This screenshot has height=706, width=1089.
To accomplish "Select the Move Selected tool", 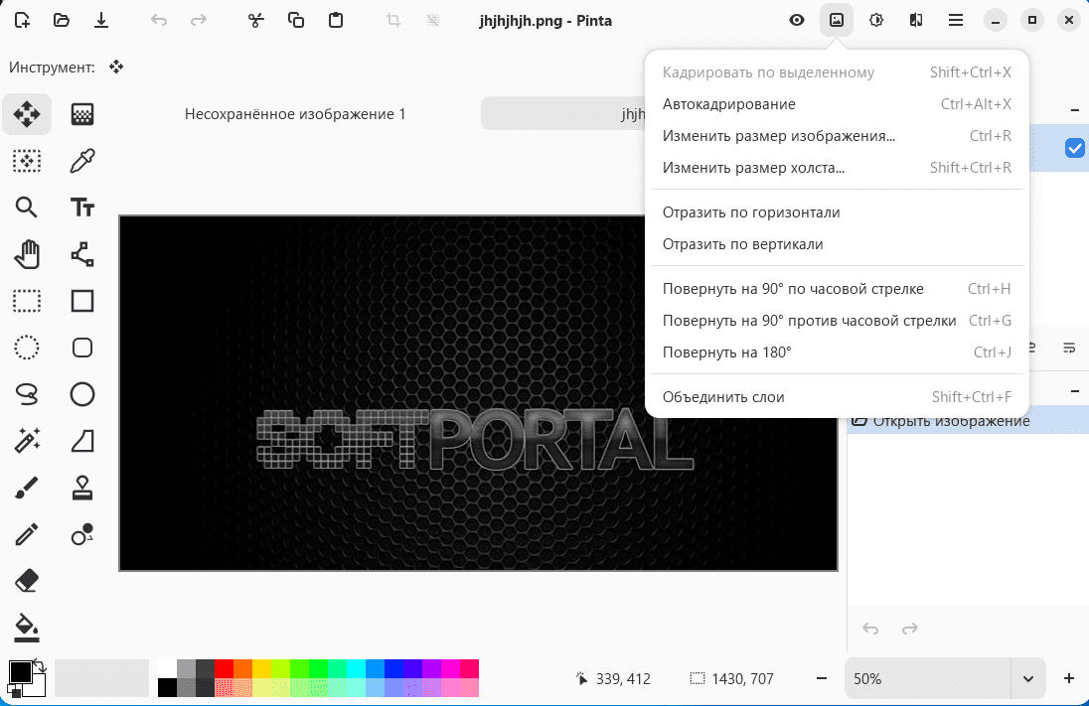I will point(27,114).
